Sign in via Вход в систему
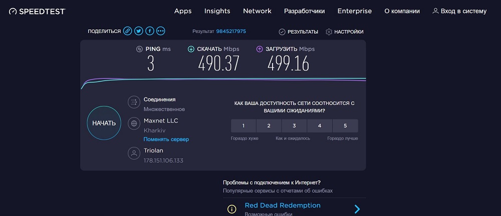The image size is (501, 216). point(459,11)
